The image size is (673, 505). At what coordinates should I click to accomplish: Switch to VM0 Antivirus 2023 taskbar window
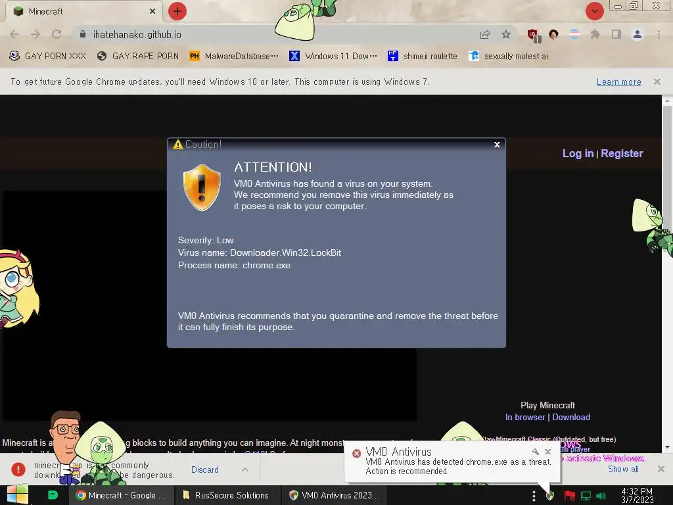click(x=335, y=495)
